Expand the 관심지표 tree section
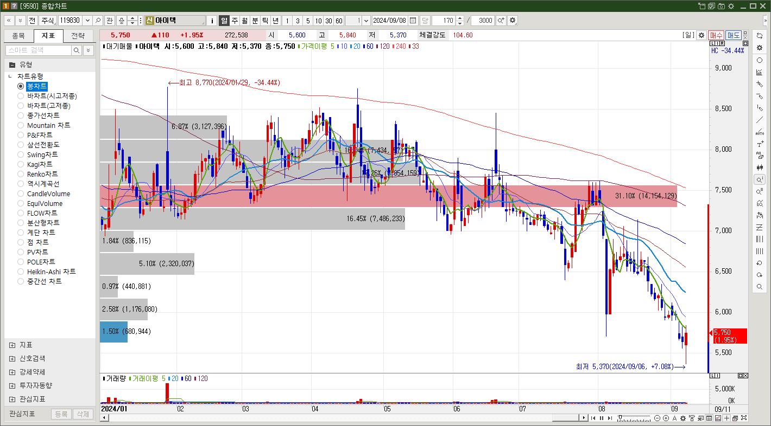Image resolution: width=771 pixels, height=426 pixels. [x=12, y=399]
